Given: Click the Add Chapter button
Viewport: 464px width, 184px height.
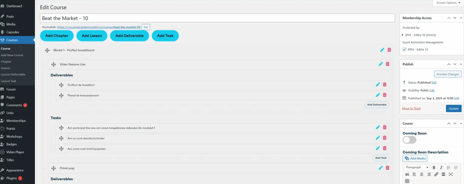Looking at the screenshot, I should click(x=57, y=36).
